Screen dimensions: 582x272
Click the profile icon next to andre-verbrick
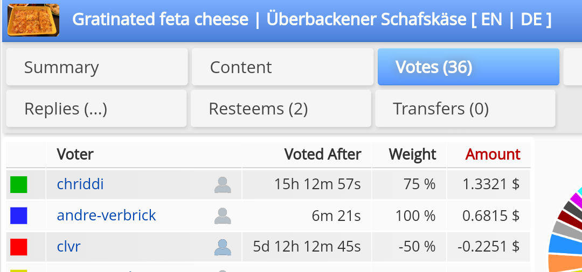click(223, 216)
